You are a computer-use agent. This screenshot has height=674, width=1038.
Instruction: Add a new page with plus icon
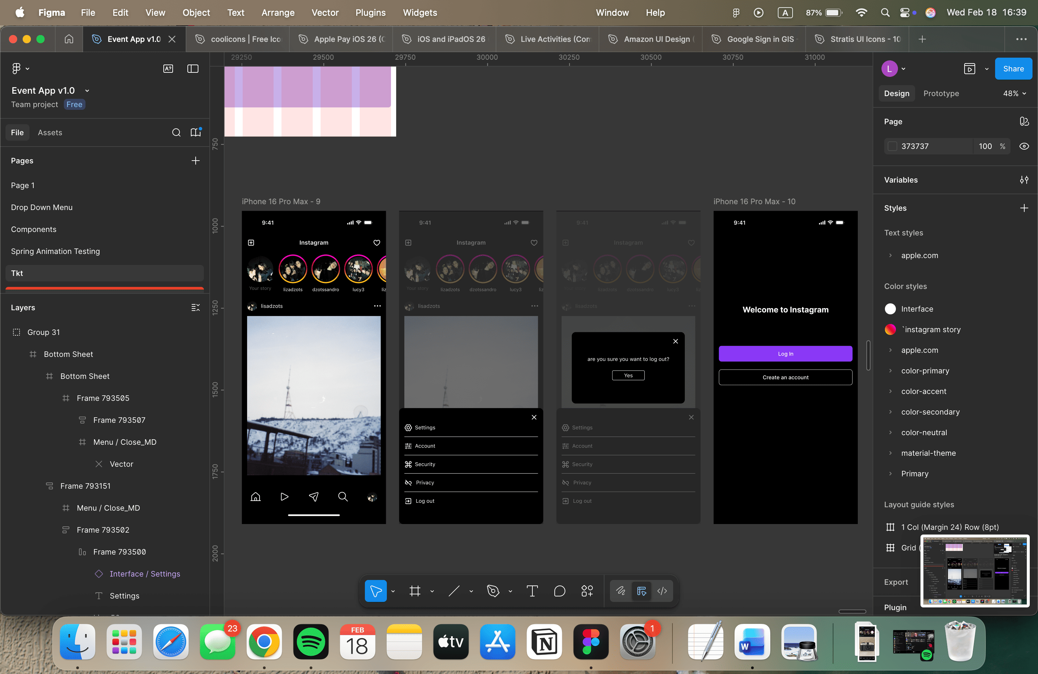pyautogui.click(x=195, y=161)
